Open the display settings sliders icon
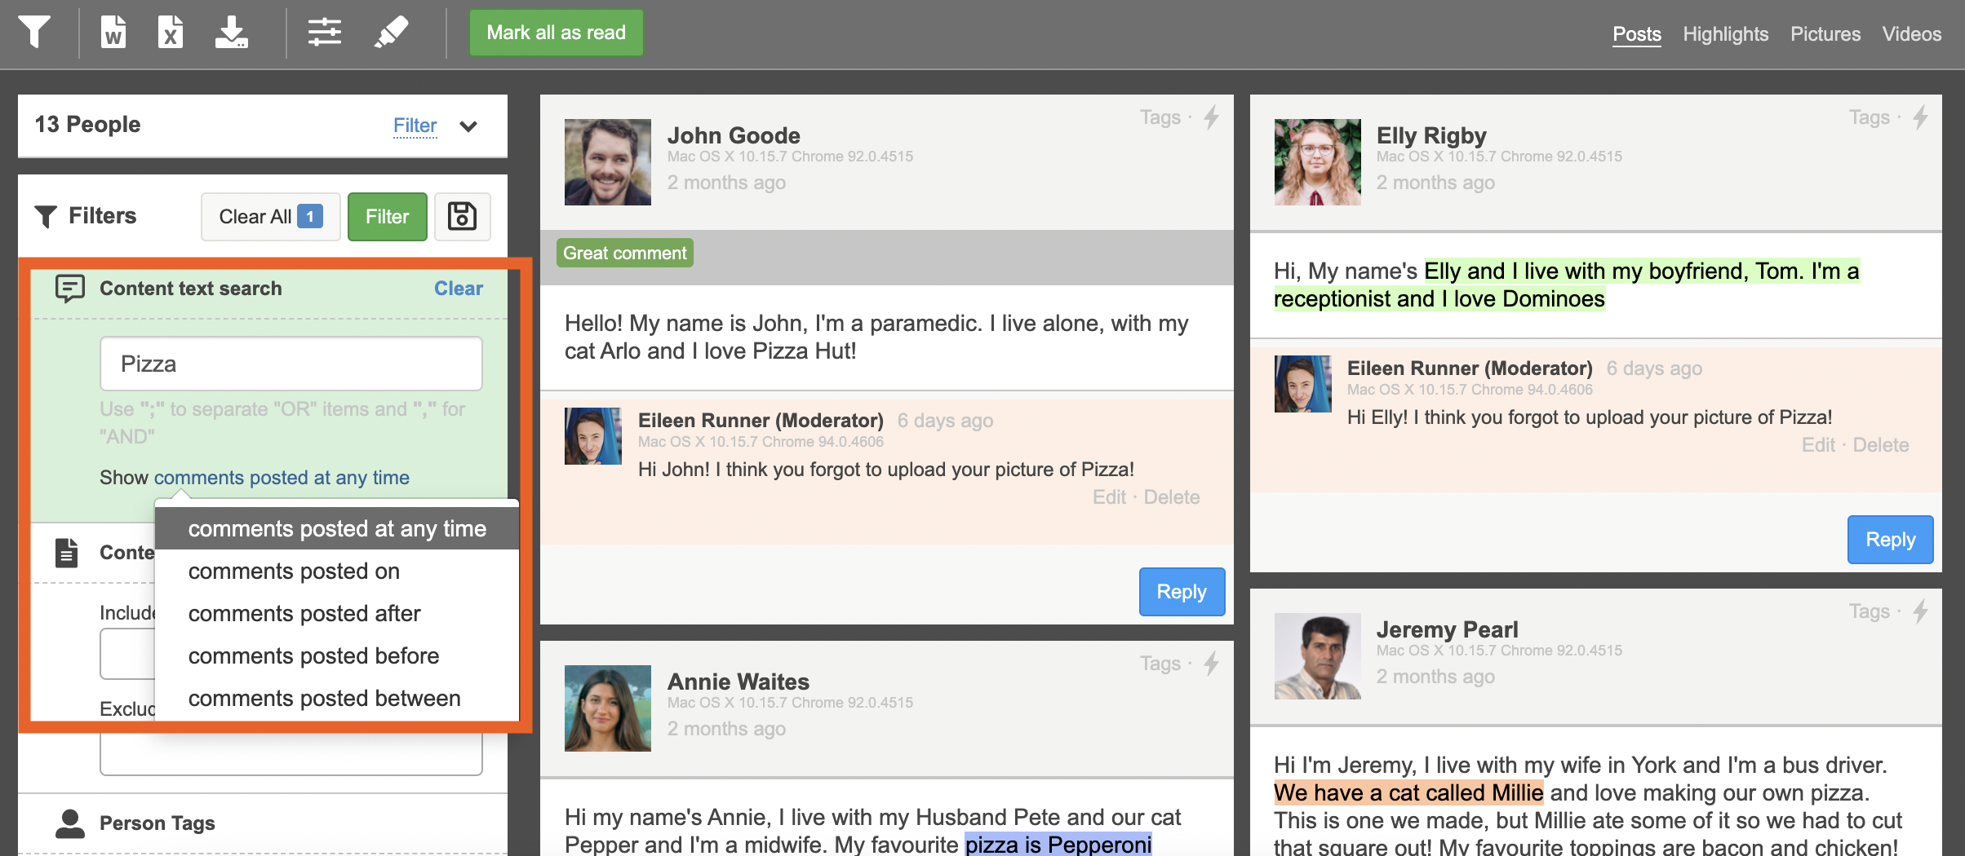 [x=324, y=33]
